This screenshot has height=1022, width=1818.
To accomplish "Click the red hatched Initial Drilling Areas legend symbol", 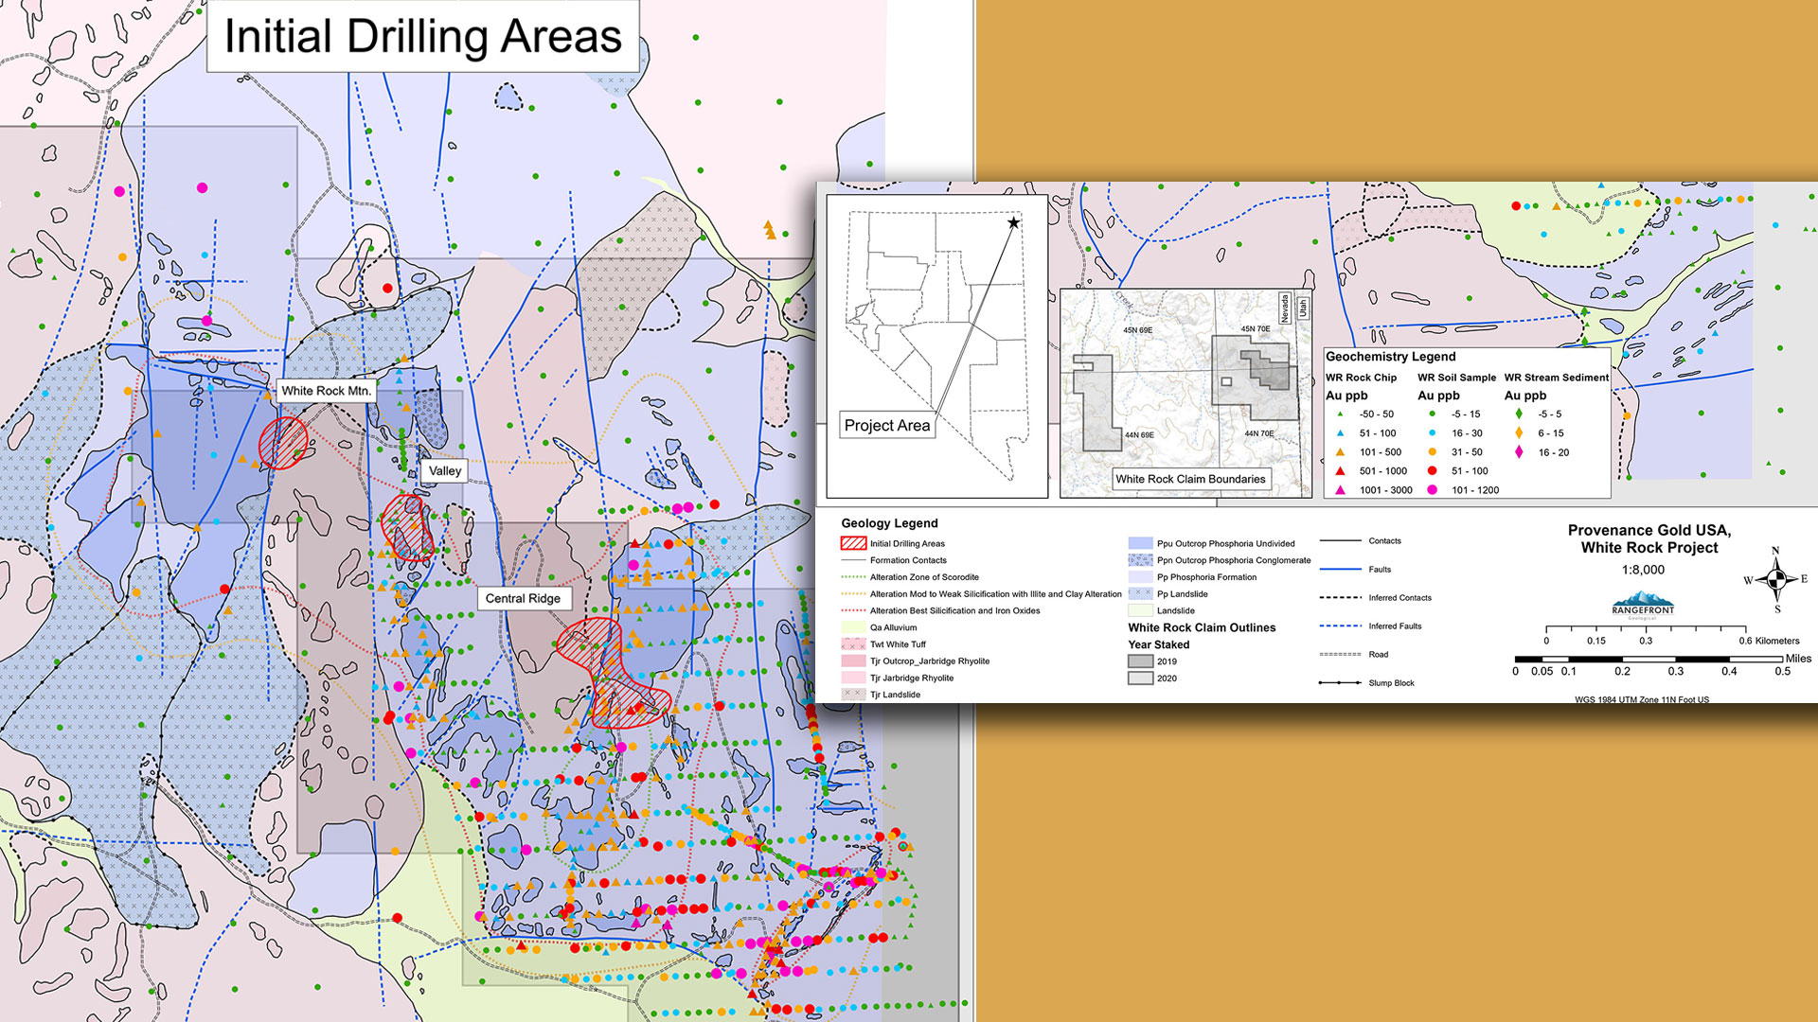I will coord(853,543).
